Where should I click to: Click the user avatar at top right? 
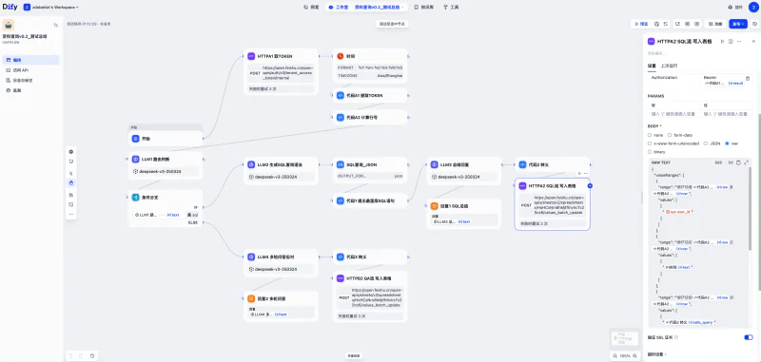point(752,8)
